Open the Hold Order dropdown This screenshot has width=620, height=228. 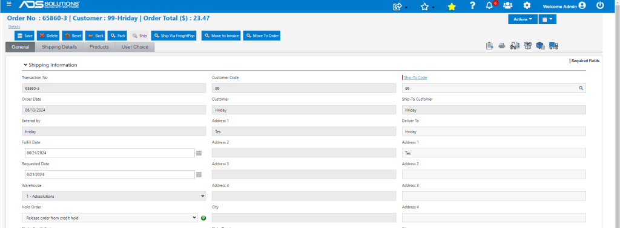[110, 217]
